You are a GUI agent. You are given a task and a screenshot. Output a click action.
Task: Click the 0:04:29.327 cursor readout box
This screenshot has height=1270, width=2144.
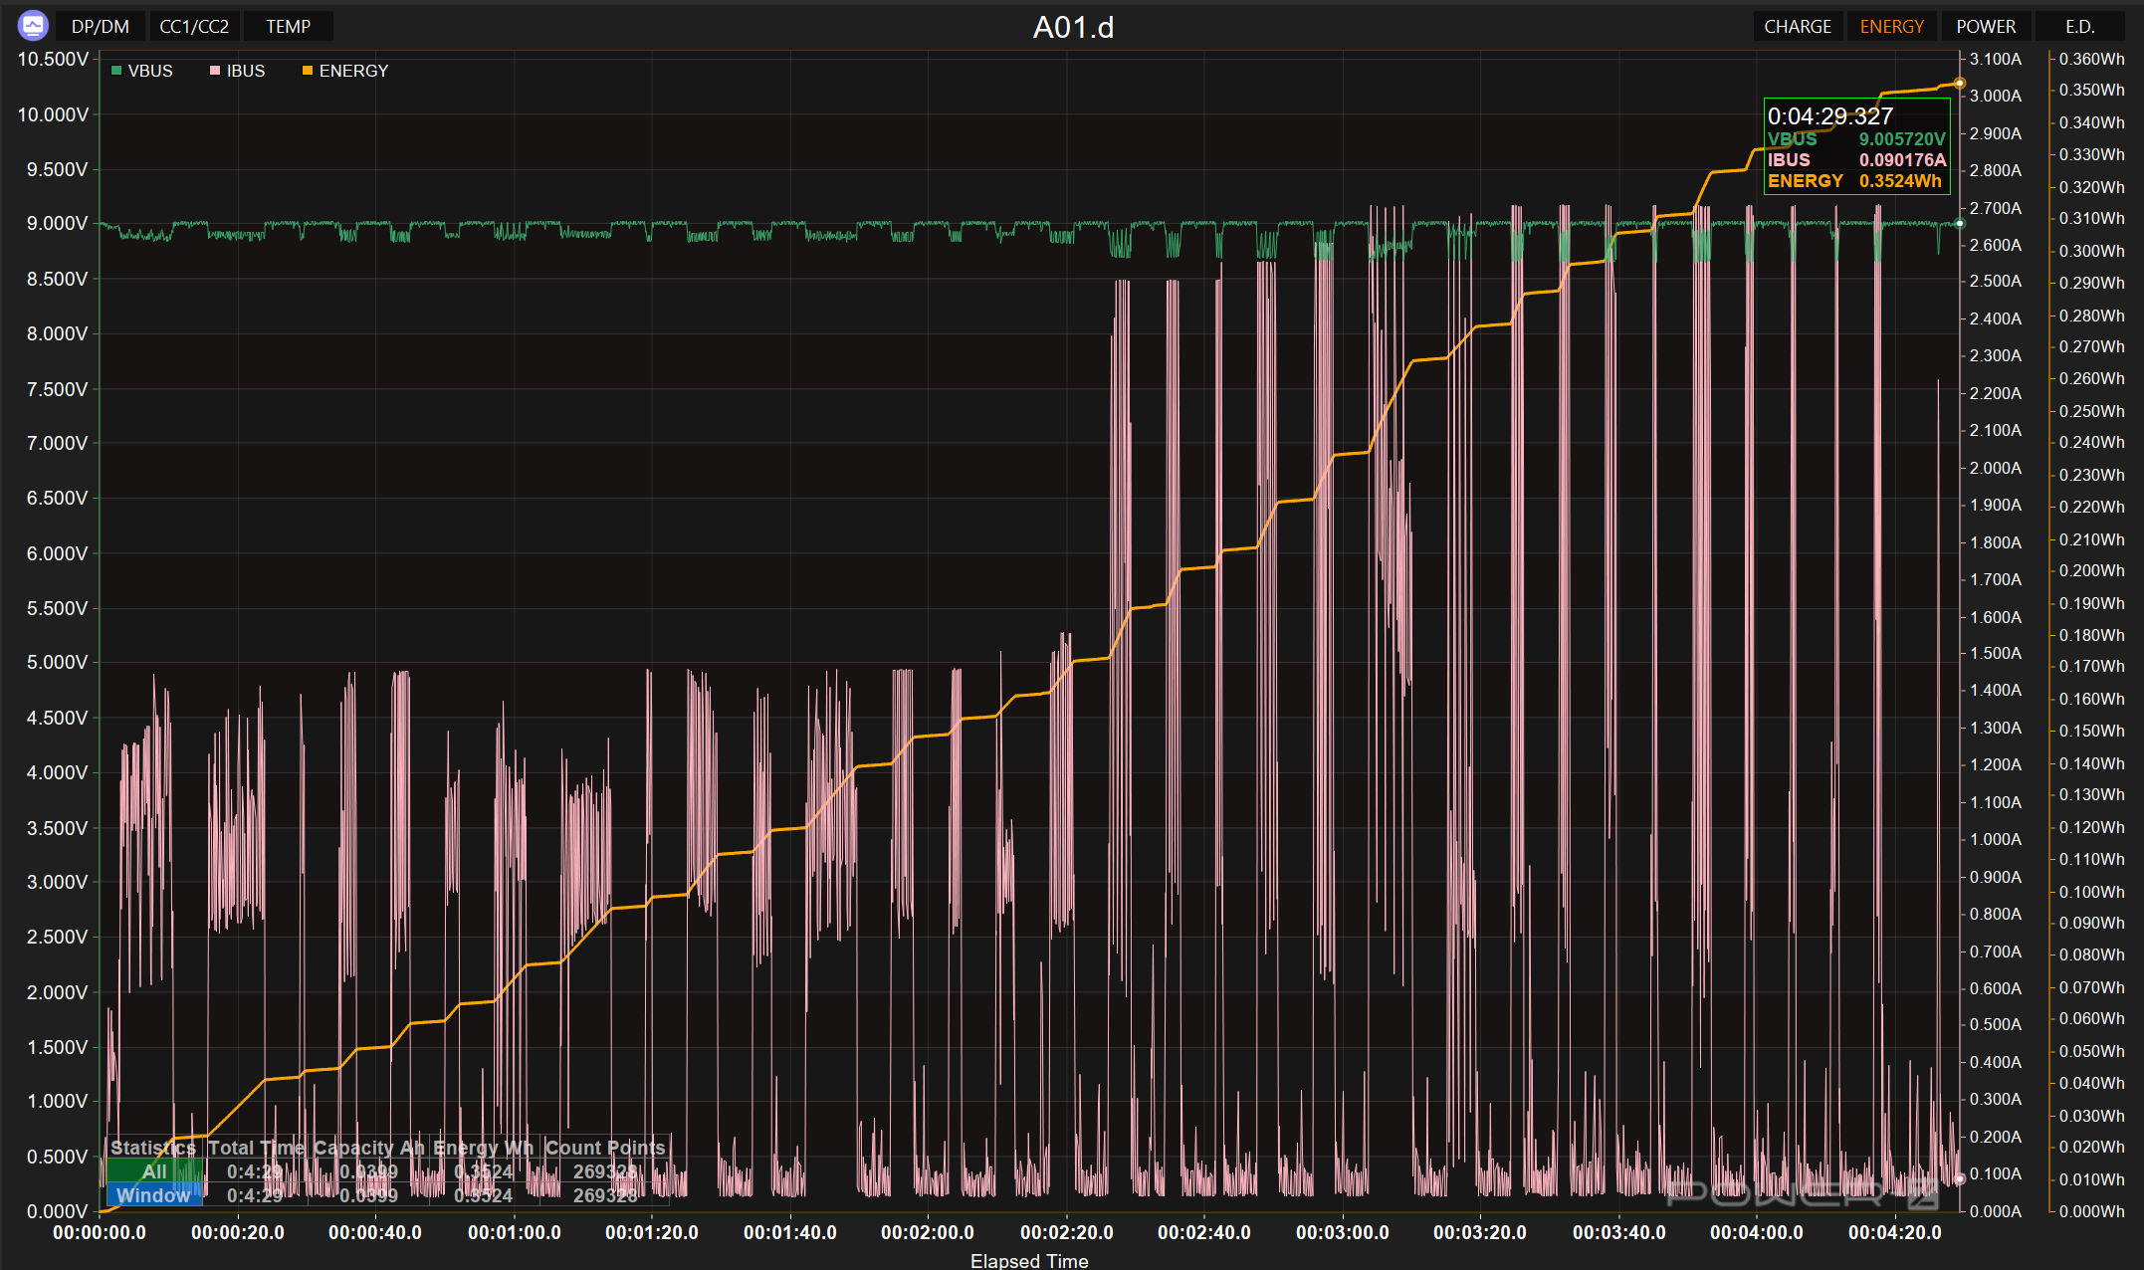[x=1855, y=146]
